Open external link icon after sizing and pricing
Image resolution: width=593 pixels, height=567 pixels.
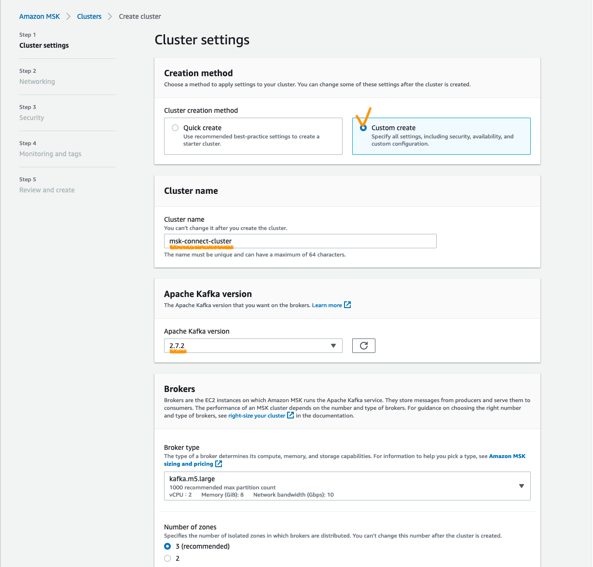(219, 464)
